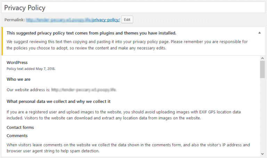Screen dimensions: 267x158
Task: Collapse the suggested privacy policy notice
Action: 259,33
